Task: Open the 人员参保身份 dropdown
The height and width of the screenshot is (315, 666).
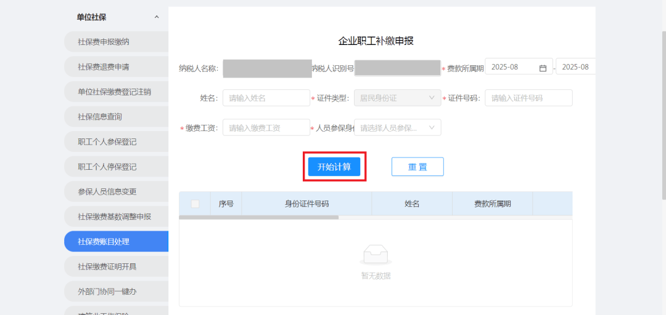Action: pyautogui.click(x=398, y=127)
